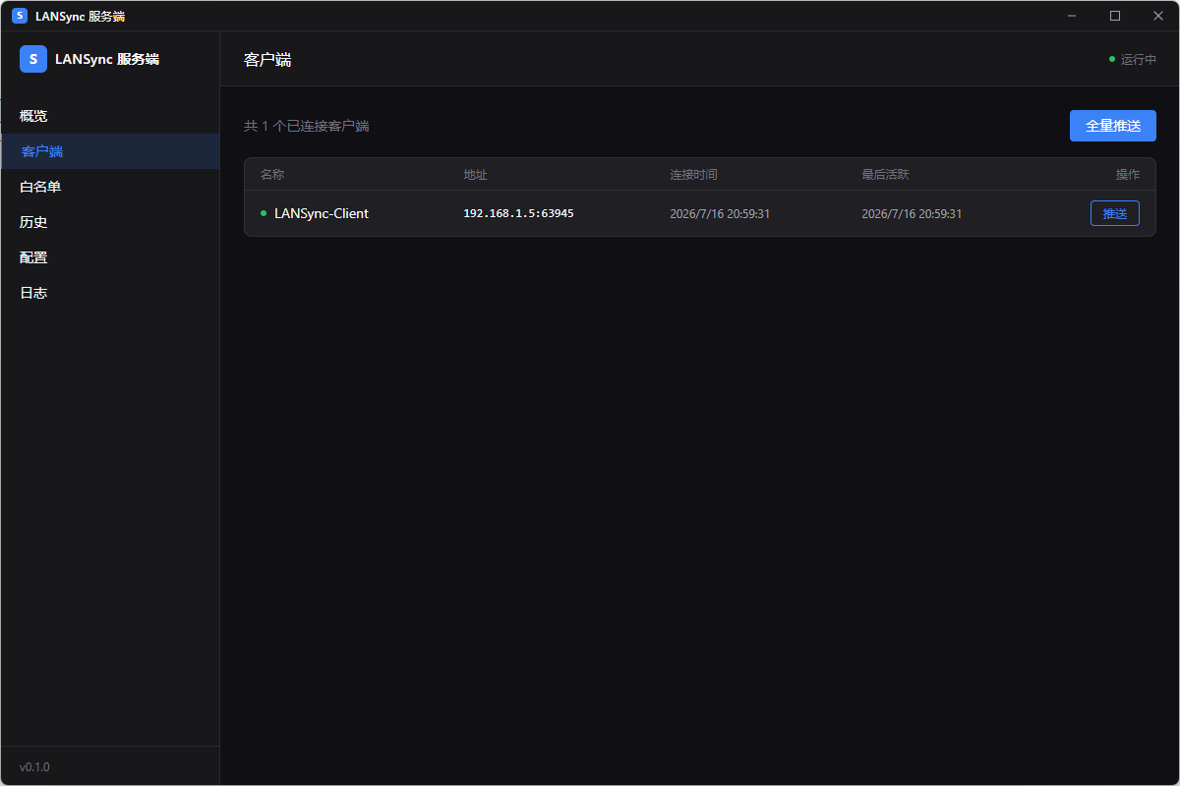Select the LANSync-Client name in table
This screenshot has height=786, width=1180.
(x=322, y=213)
